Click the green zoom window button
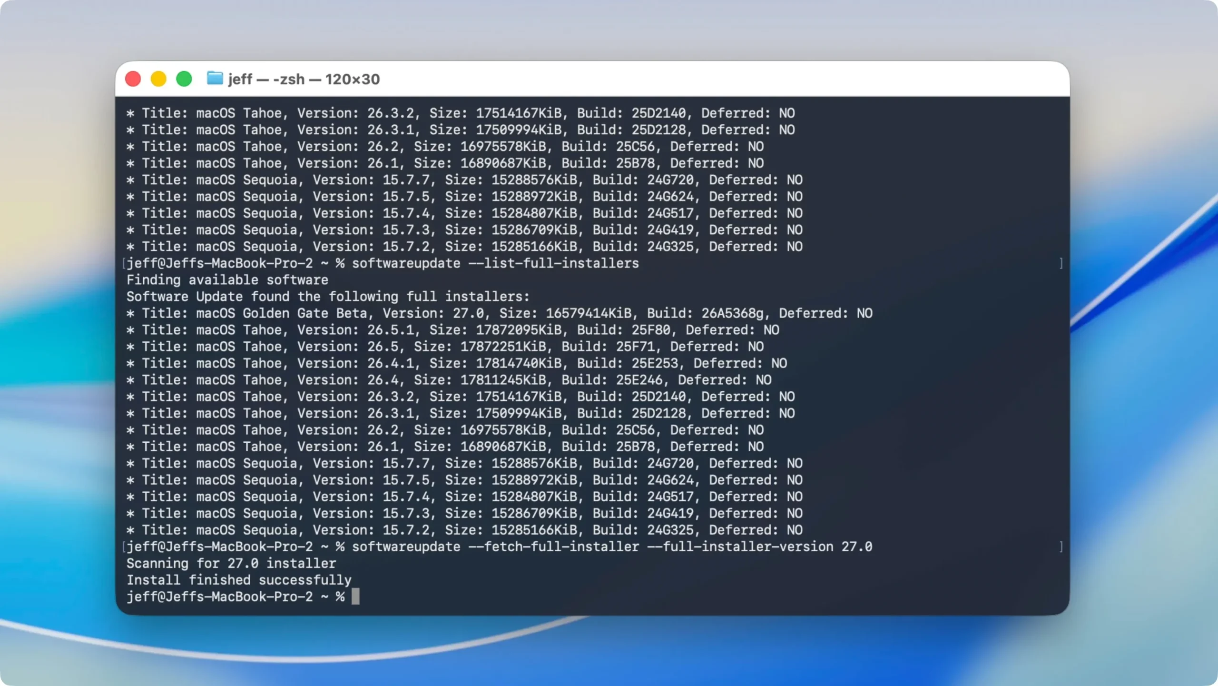This screenshot has height=686, width=1218. click(x=184, y=79)
